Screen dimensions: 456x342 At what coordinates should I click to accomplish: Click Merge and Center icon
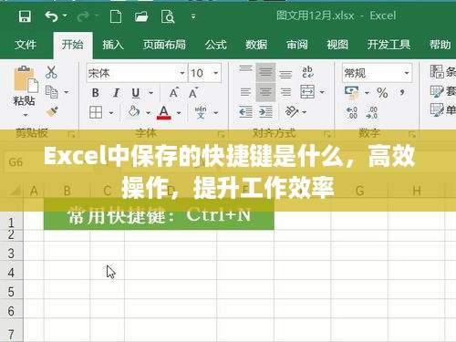point(307,92)
